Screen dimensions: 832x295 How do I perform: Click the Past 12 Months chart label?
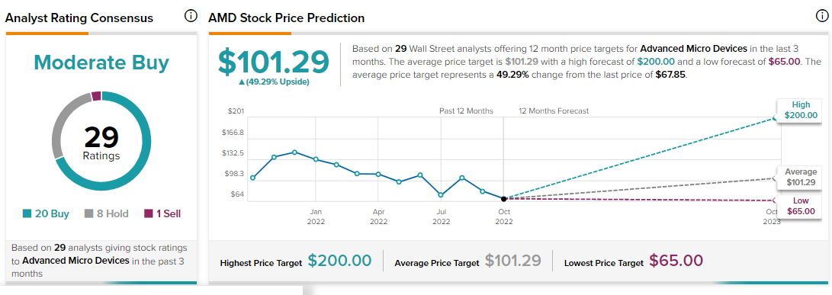pos(466,111)
